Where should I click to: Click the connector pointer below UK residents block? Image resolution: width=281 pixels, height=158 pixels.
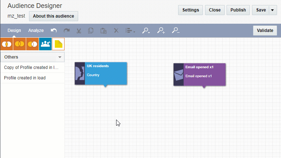tap(105, 86)
